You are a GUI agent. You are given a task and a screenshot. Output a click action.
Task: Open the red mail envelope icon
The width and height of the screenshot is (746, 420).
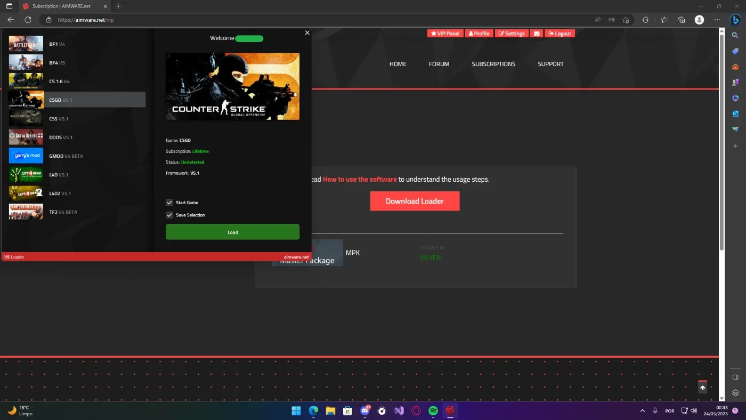[x=537, y=33]
